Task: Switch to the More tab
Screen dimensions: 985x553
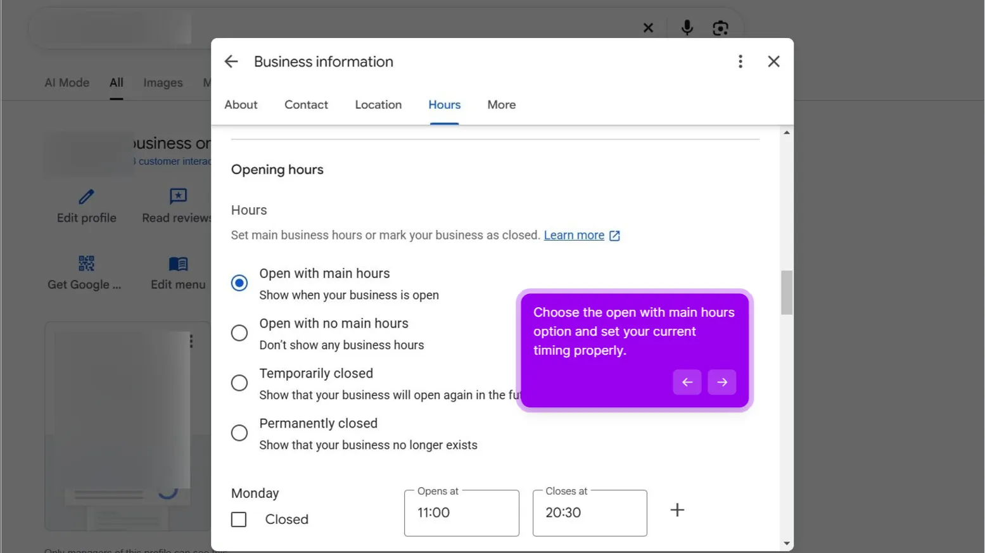Action: [x=501, y=105]
